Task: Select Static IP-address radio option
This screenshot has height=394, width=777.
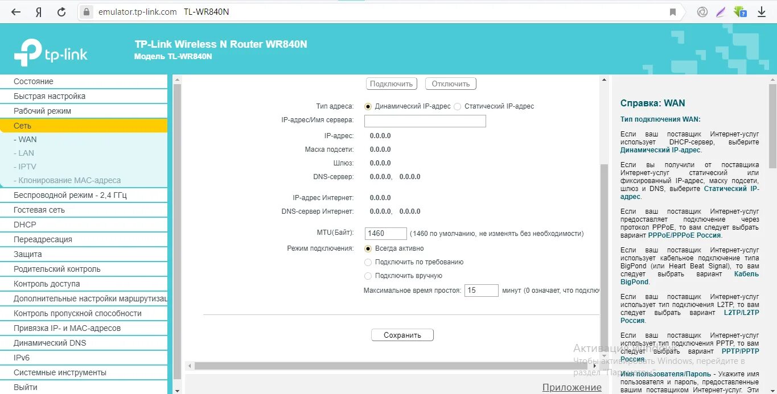Action: [x=458, y=106]
